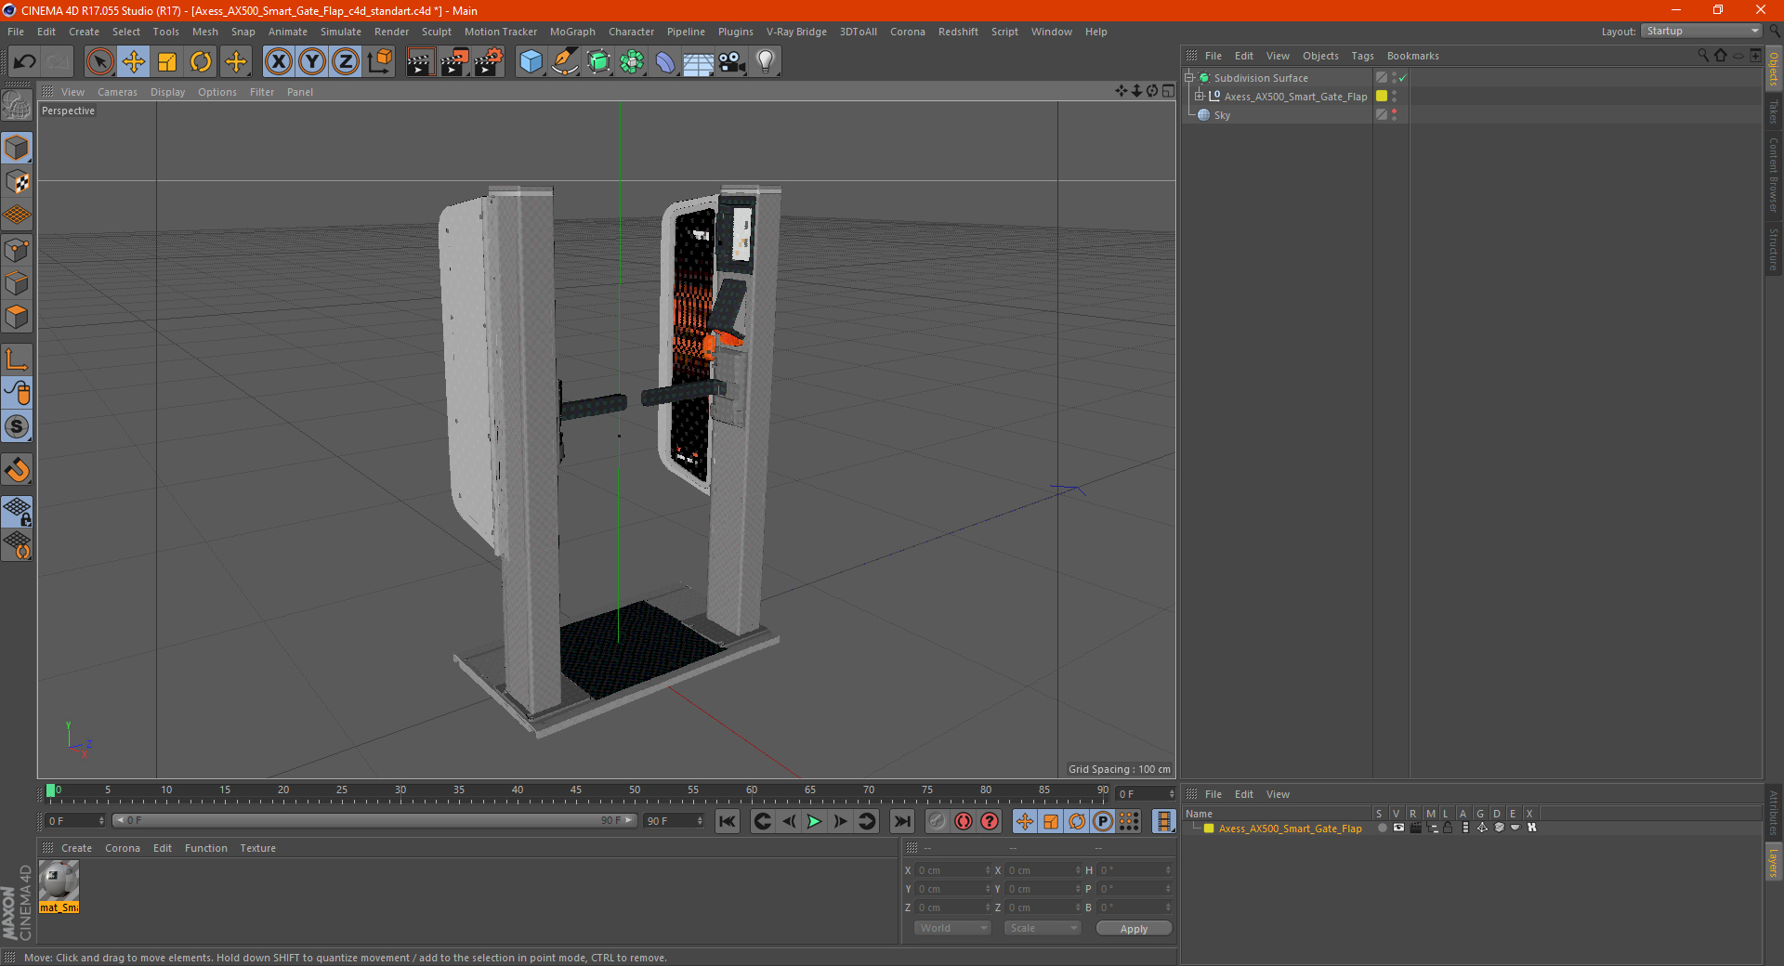Viewport: 1784px width, 966px height.
Task: Go to start of animation
Action: 728,821
